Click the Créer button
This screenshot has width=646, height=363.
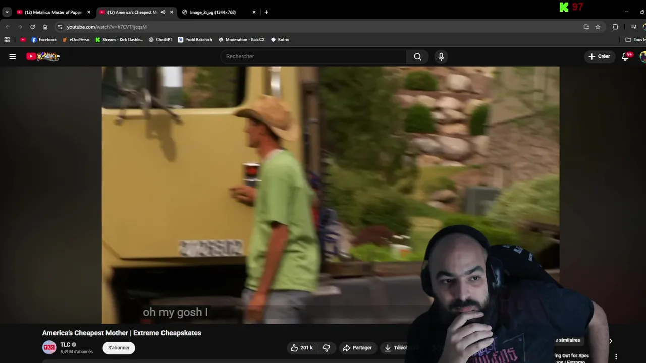599,56
